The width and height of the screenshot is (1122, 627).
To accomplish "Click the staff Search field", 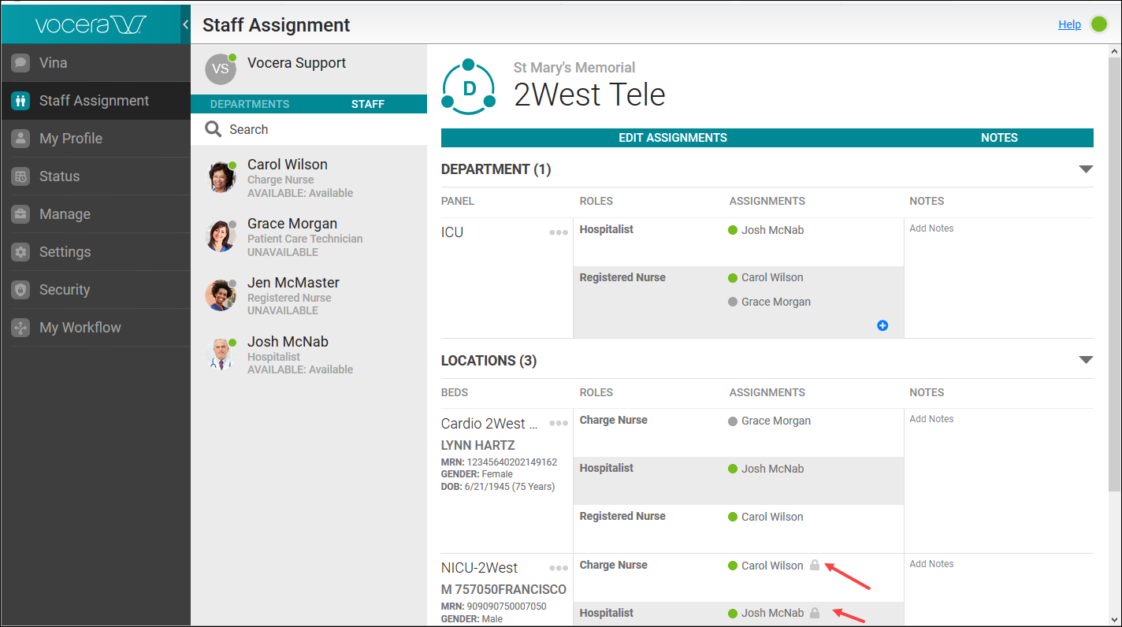I will (309, 129).
